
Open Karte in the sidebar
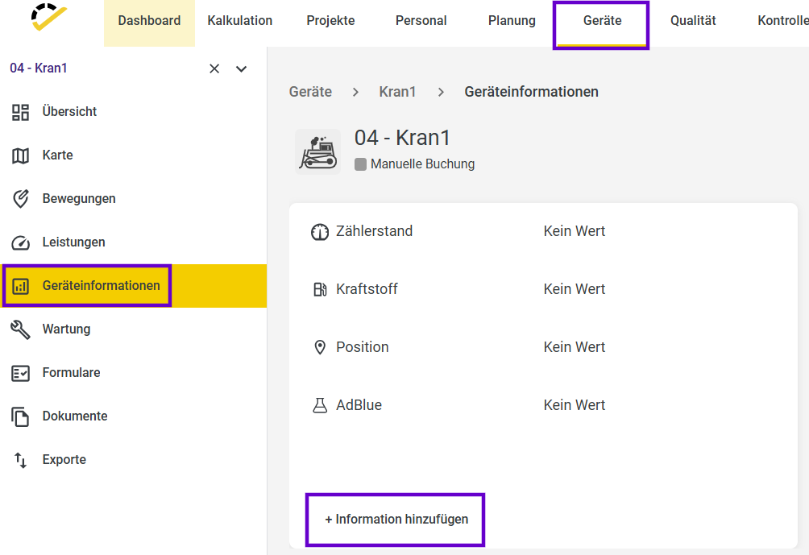(133, 155)
